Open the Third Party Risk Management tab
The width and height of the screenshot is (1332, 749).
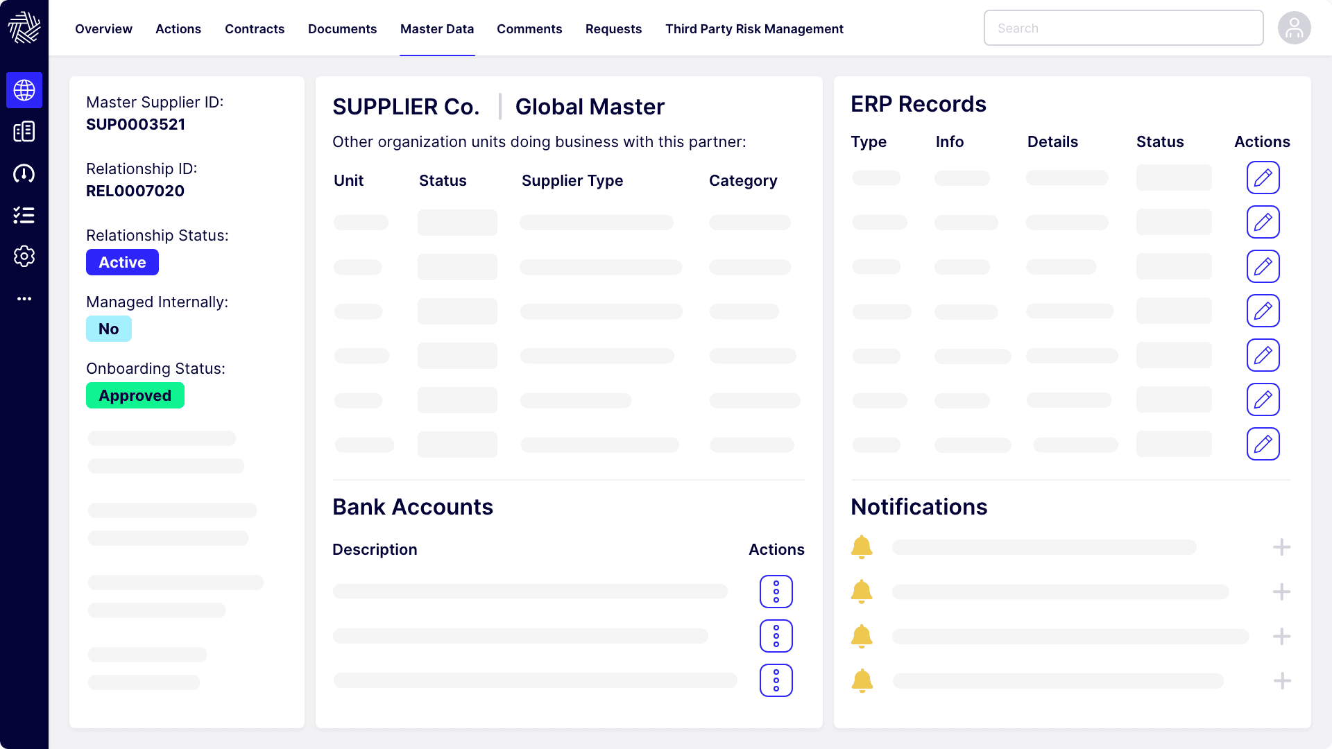(x=754, y=29)
